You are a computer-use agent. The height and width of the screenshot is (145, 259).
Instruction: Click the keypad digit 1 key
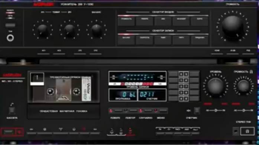pyautogui.click(x=181, y=80)
